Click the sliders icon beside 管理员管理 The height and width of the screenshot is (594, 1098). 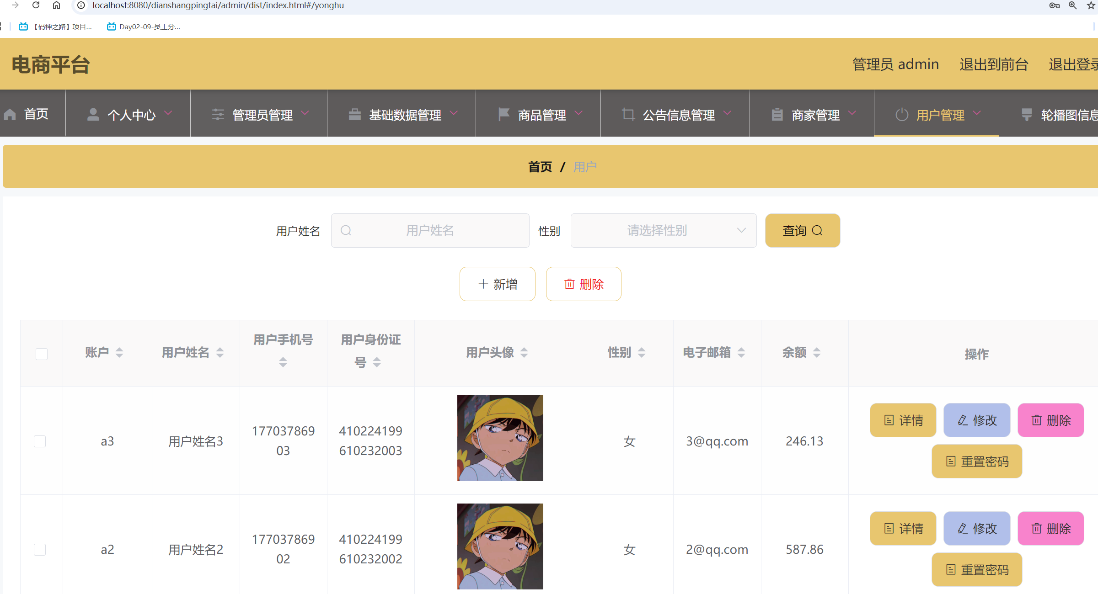[218, 114]
